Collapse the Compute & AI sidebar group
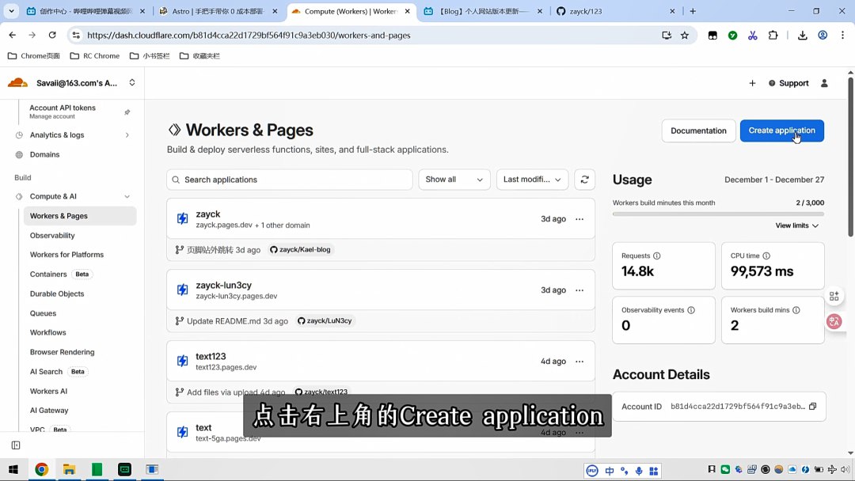 pos(127,196)
